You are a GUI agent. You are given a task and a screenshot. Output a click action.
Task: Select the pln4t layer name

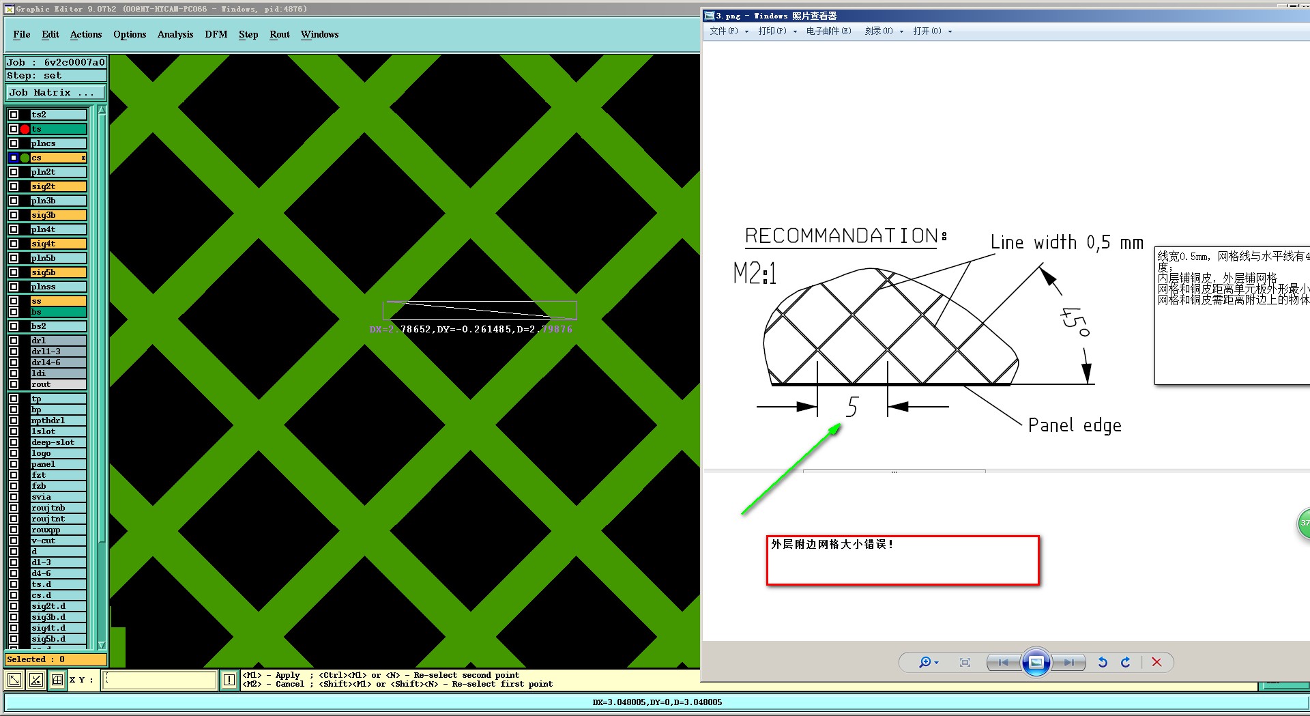(59, 229)
